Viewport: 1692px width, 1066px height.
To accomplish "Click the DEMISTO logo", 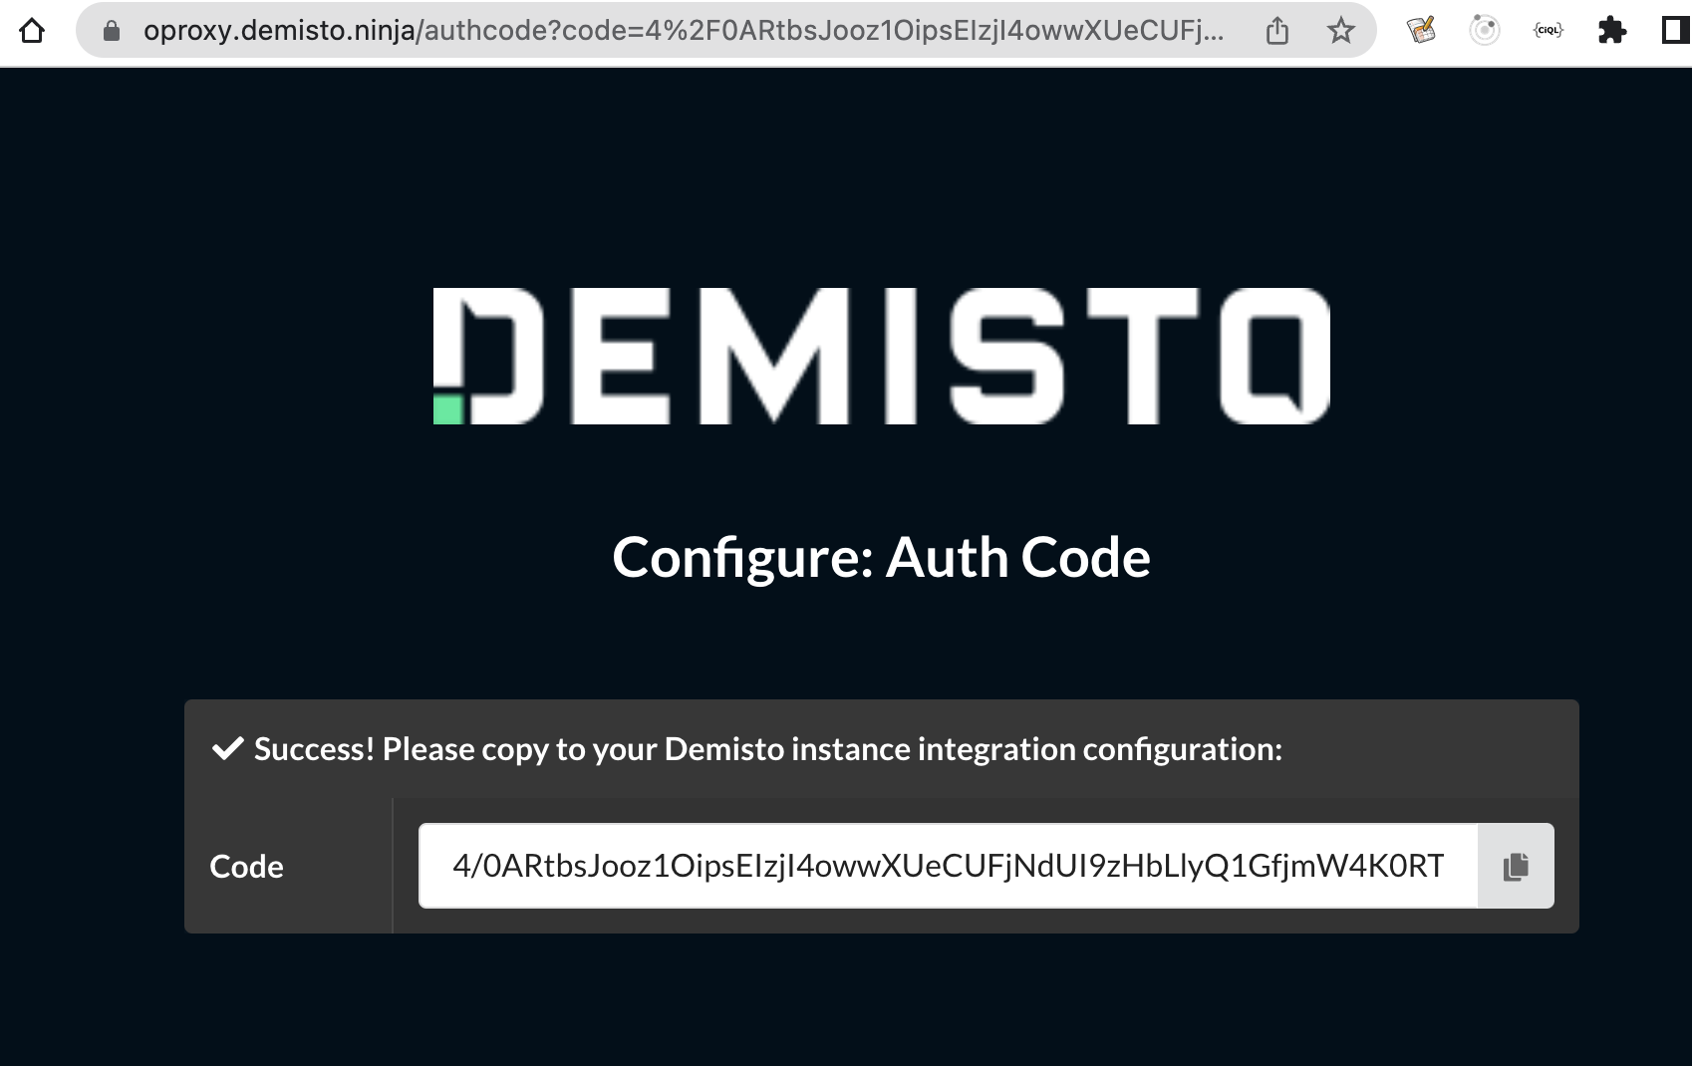I will coord(881,356).
